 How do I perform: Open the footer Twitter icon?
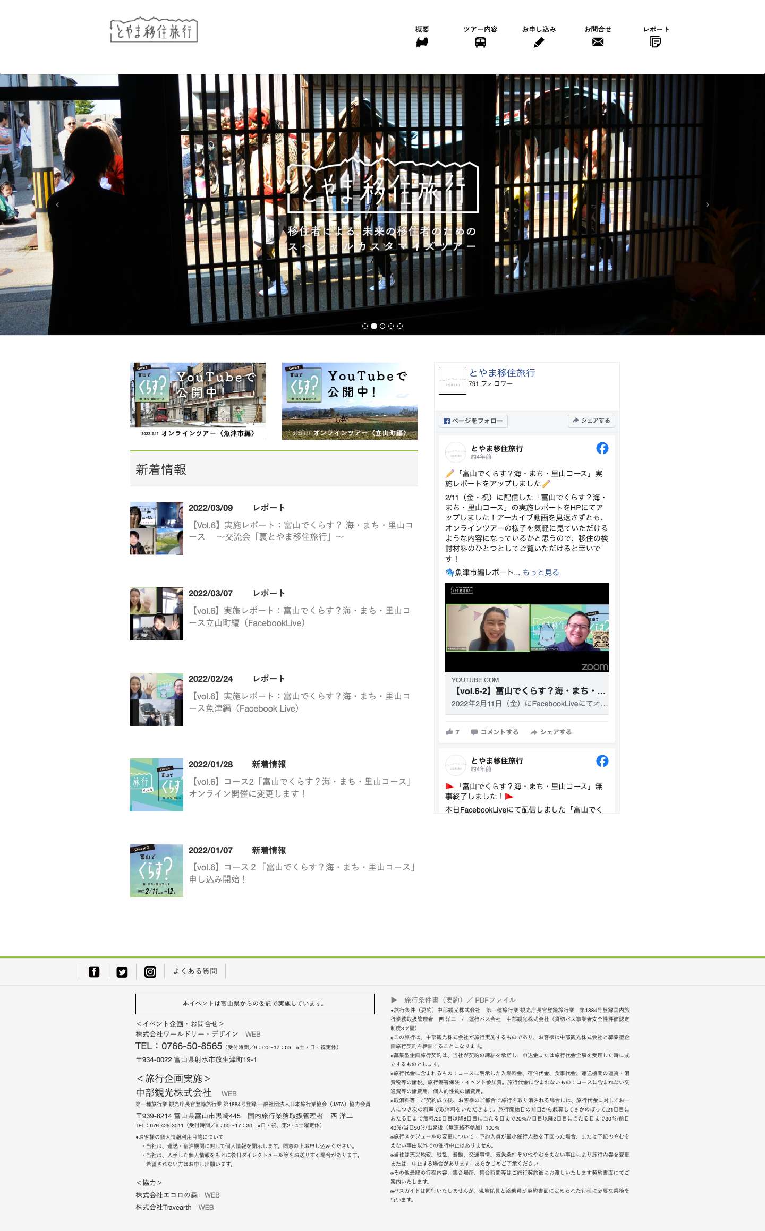click(122, 972)
